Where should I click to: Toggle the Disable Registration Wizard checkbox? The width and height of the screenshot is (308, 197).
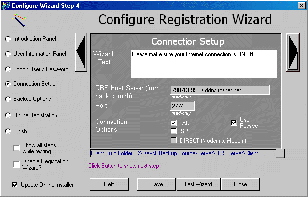point(17,164)
